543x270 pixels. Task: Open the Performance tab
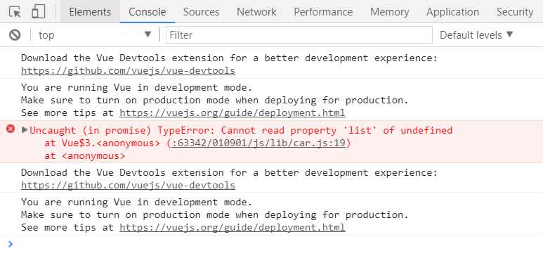[x=323, y=12]
